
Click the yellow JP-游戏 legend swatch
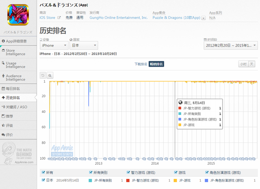(x=175, y=181)
